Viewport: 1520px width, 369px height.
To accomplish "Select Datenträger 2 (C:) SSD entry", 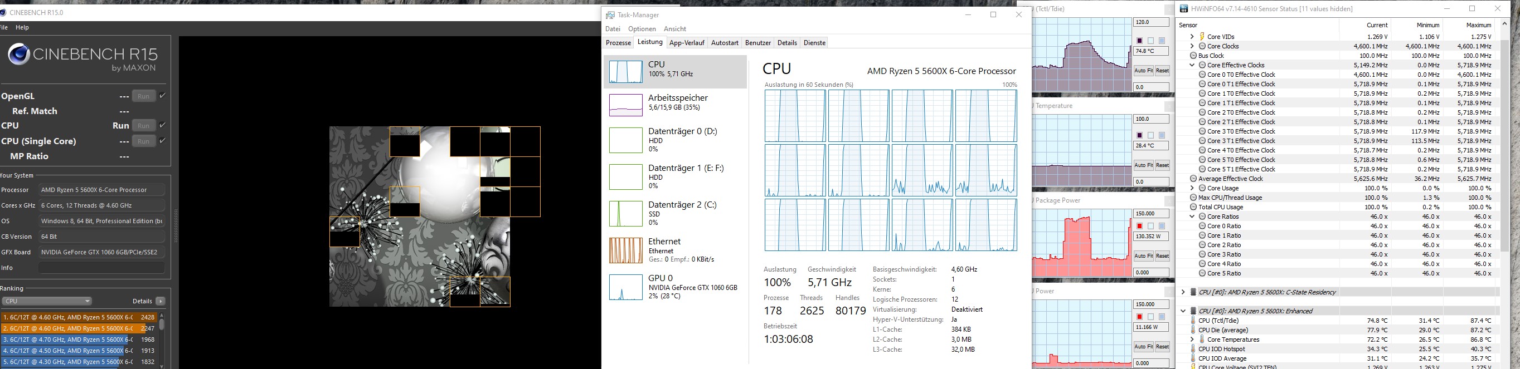I will pyautogui.click(x=676, y=213).
